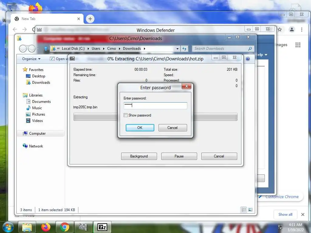Click the taskbar clock showing 4:11 AM
The image size is (311, 233).
[x=296, y=227]
